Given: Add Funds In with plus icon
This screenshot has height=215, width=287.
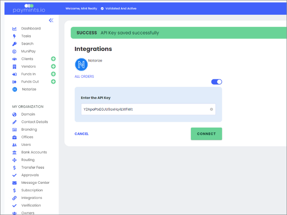Looking at the screenshot, I should click(x=53, y=74).
